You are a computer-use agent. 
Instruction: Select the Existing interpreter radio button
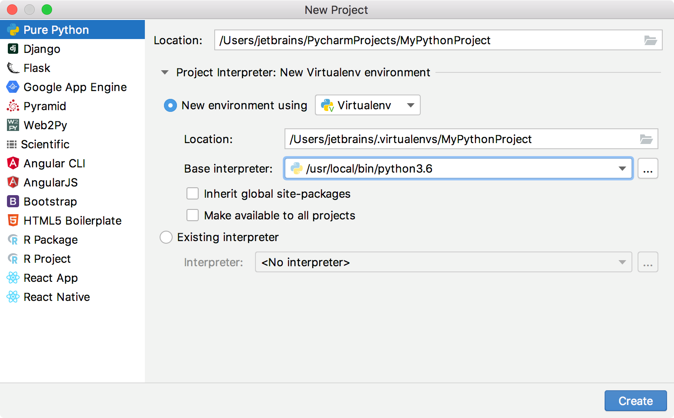tap(166, 237)
